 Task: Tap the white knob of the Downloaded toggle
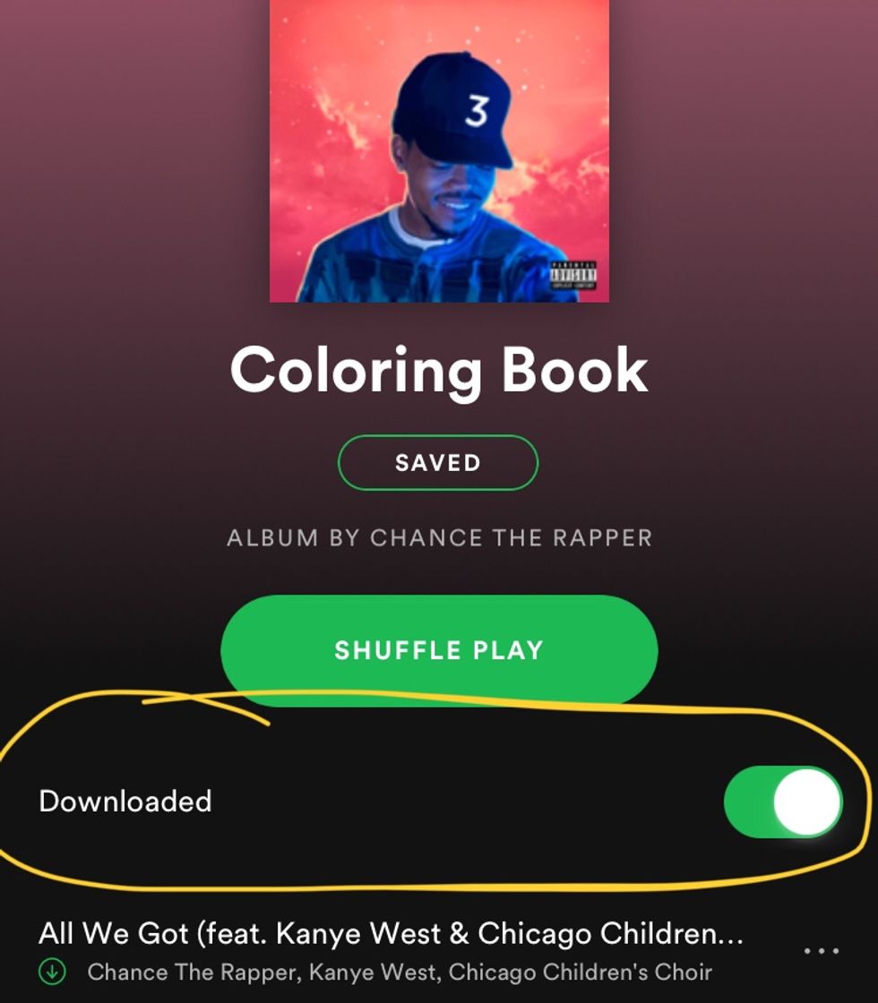[806, 802]
